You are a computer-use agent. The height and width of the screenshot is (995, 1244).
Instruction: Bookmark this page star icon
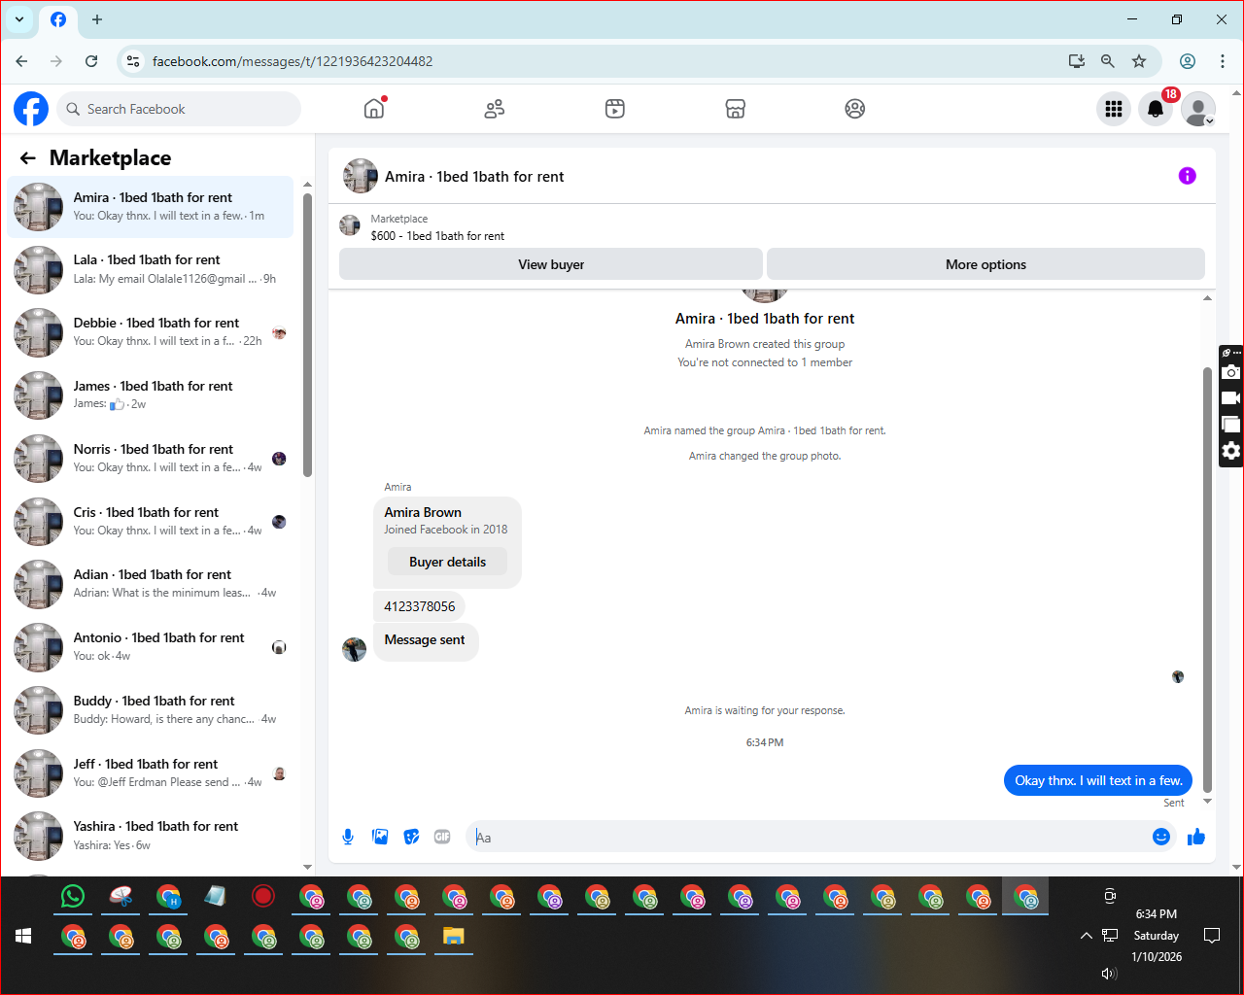[1139, 61]
